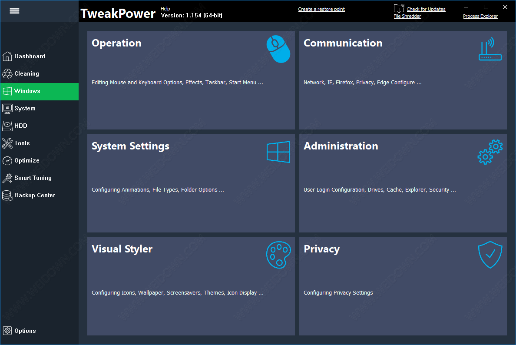Open the Backup Center
This screenshot has width=516, height=345.
click(40, 196)
